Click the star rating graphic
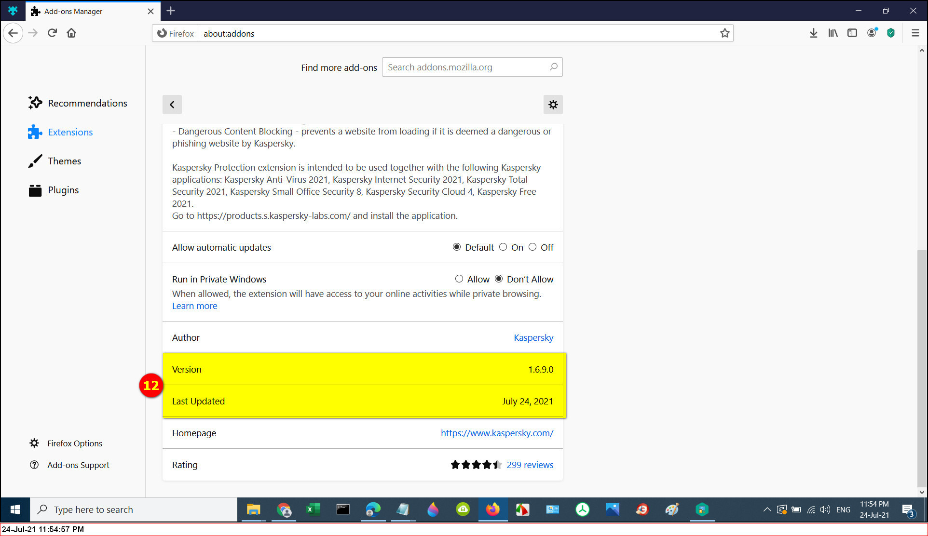This screenshot has width=928, height=536. click(476, 465)
